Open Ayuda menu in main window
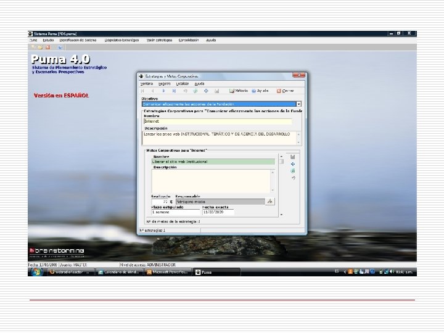This screenshot has width=444, height=333. coord(211,40)
